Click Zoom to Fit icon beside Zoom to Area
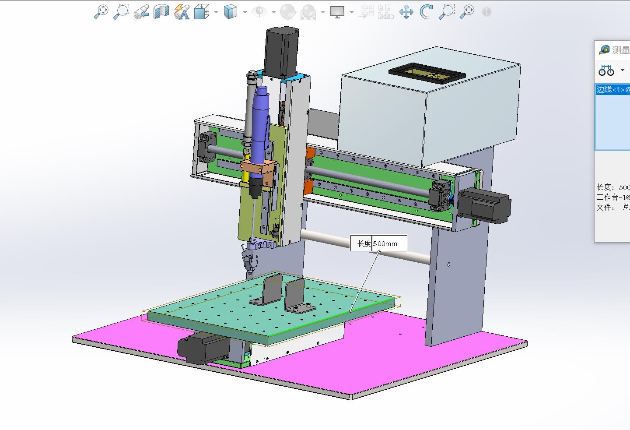The image size is (630, 430). click(x=101, y=12)
